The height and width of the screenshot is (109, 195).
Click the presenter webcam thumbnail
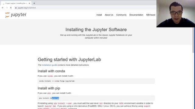(x=175, y=14)
